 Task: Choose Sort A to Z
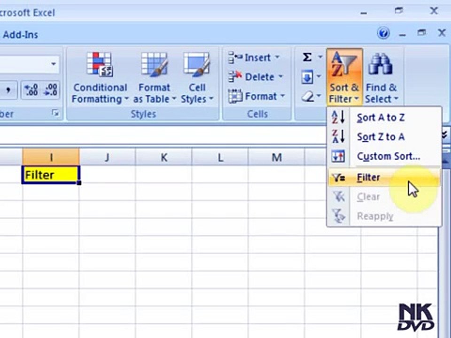pos(384,117)
